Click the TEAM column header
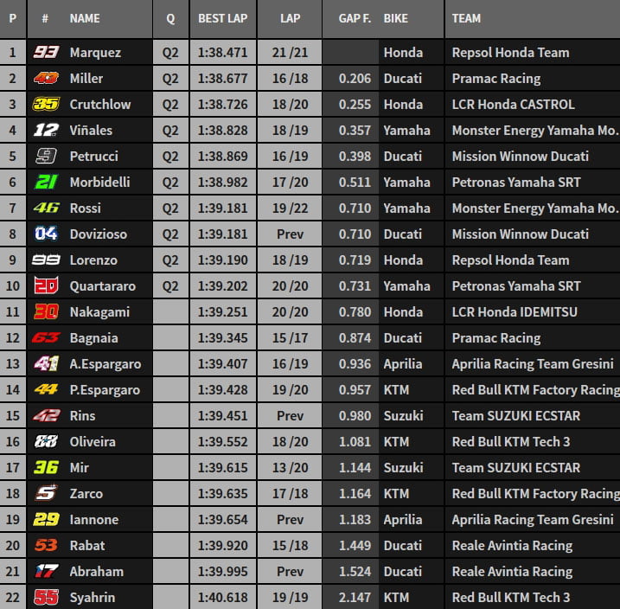The width and height of the screenshot is (620, 609). (467, 18)
